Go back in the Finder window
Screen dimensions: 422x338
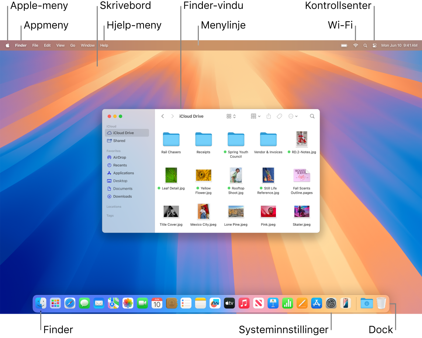pos(163,116)
